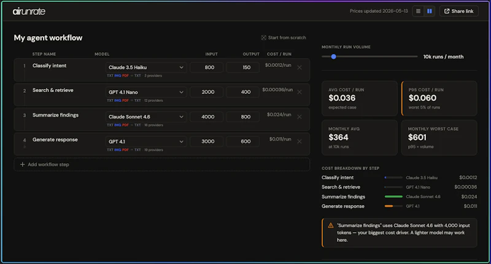Image resolution: width=491 pixels, height=264 pixels.
Task: Click the MONTHLY AVG $364 card
Action: coord(360,138)
